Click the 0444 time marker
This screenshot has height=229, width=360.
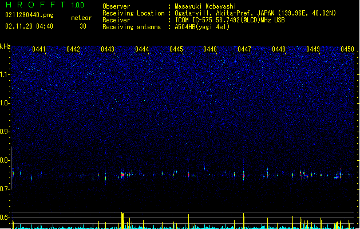point(142,49)
